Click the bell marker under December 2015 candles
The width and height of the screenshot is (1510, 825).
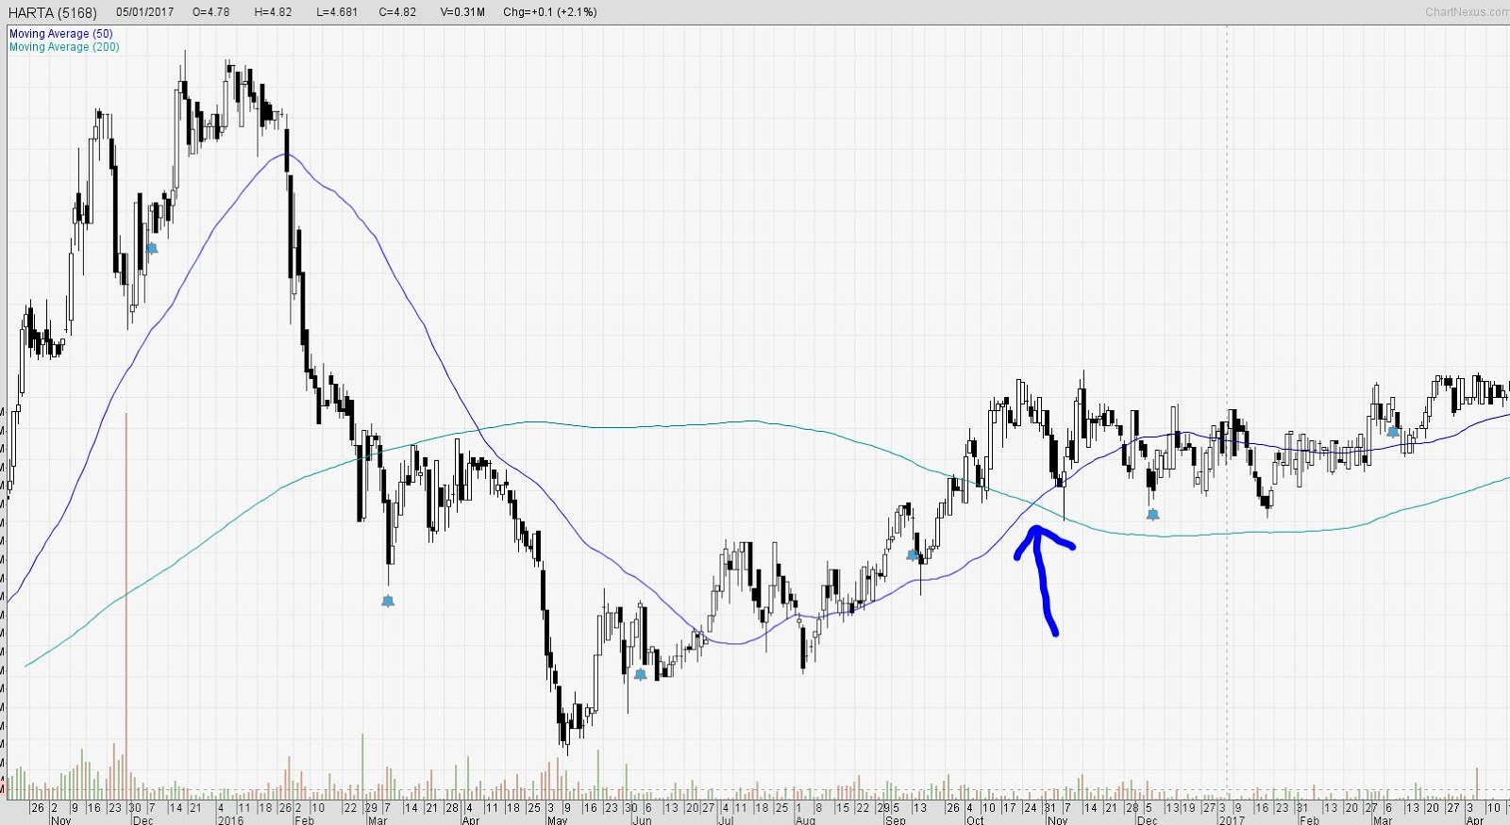[152, 248]
